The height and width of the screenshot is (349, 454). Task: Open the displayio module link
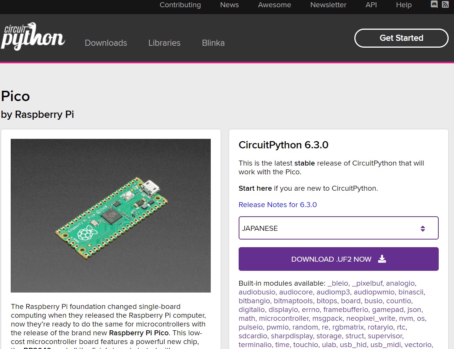283,310
